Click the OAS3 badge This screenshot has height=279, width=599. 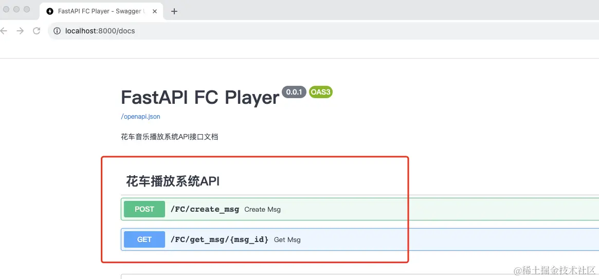tap(320, 92)
